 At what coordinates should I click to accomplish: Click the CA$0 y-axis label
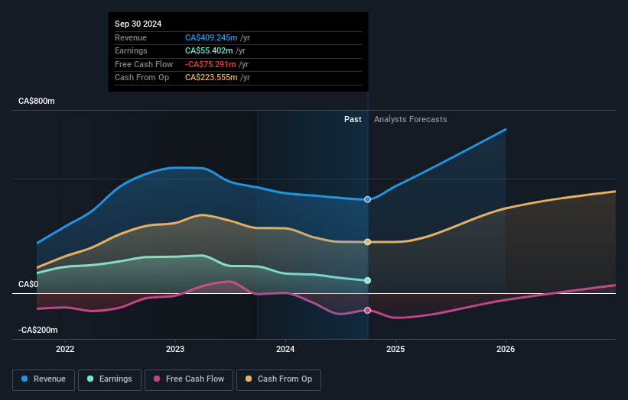coord(28,284)
